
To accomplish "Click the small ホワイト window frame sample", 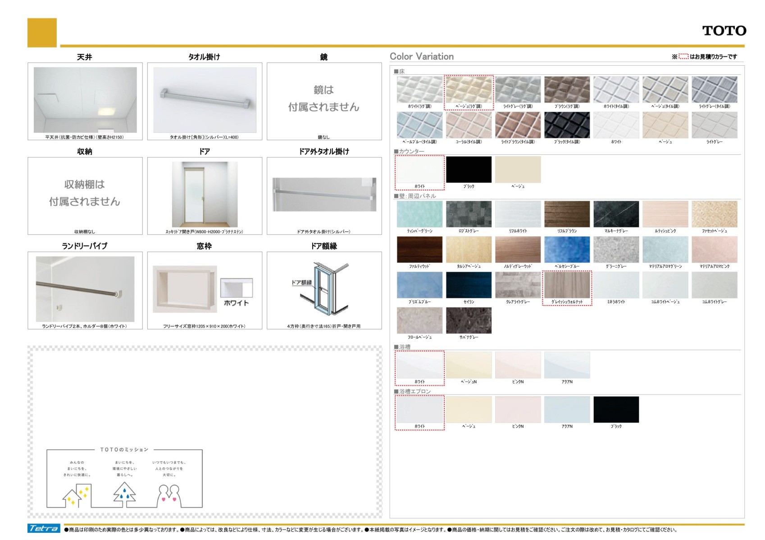I will pos(236,288).
